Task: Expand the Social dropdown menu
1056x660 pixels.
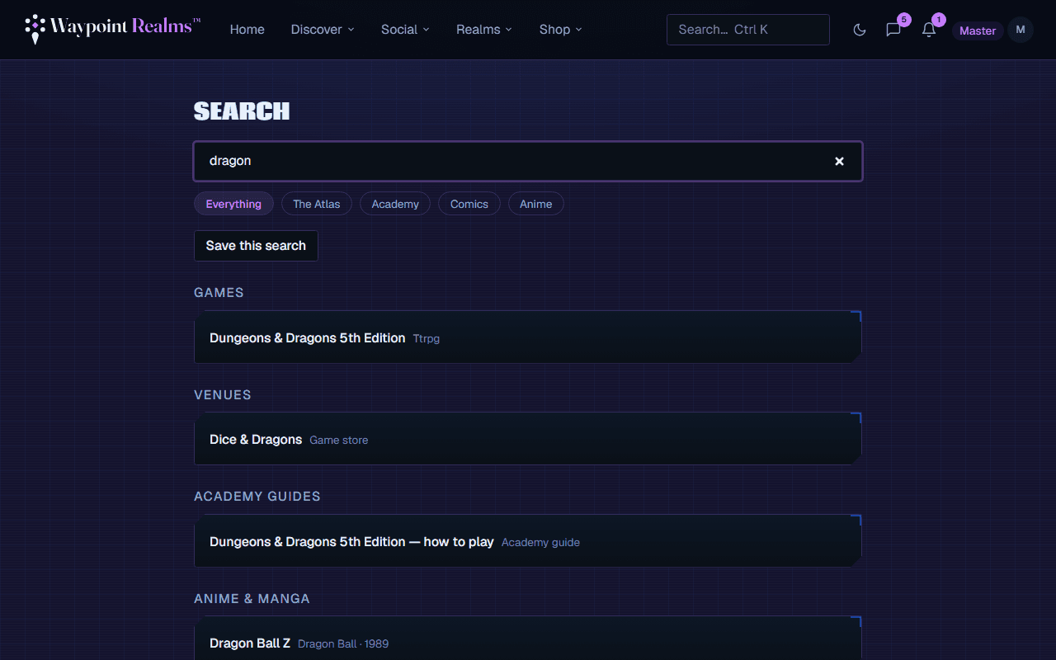Action: (x=405, y=30)
